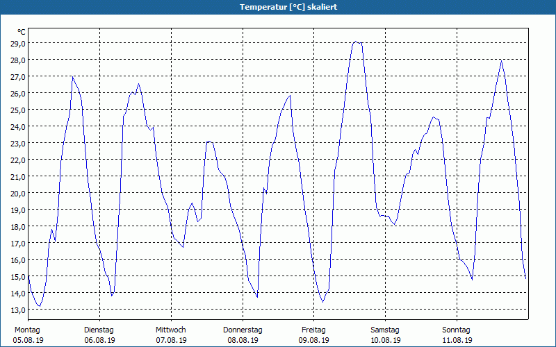Select the 16,0 axis label
Screen dimensions: 556x347
18,260
